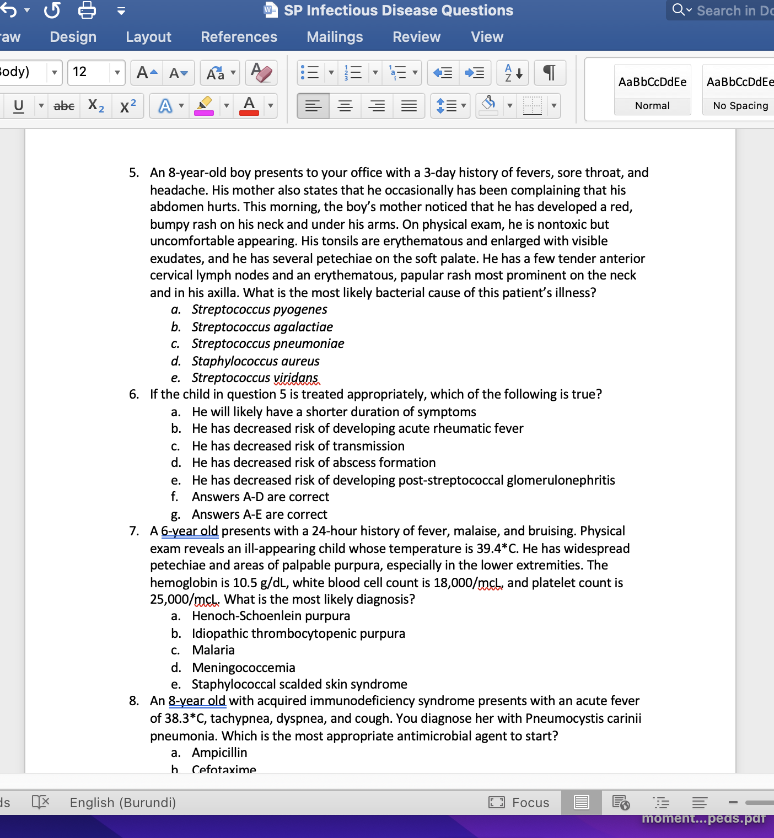Clear all formatting with eraser icon
The image size is (774, 838).
(x=261, y=73)
